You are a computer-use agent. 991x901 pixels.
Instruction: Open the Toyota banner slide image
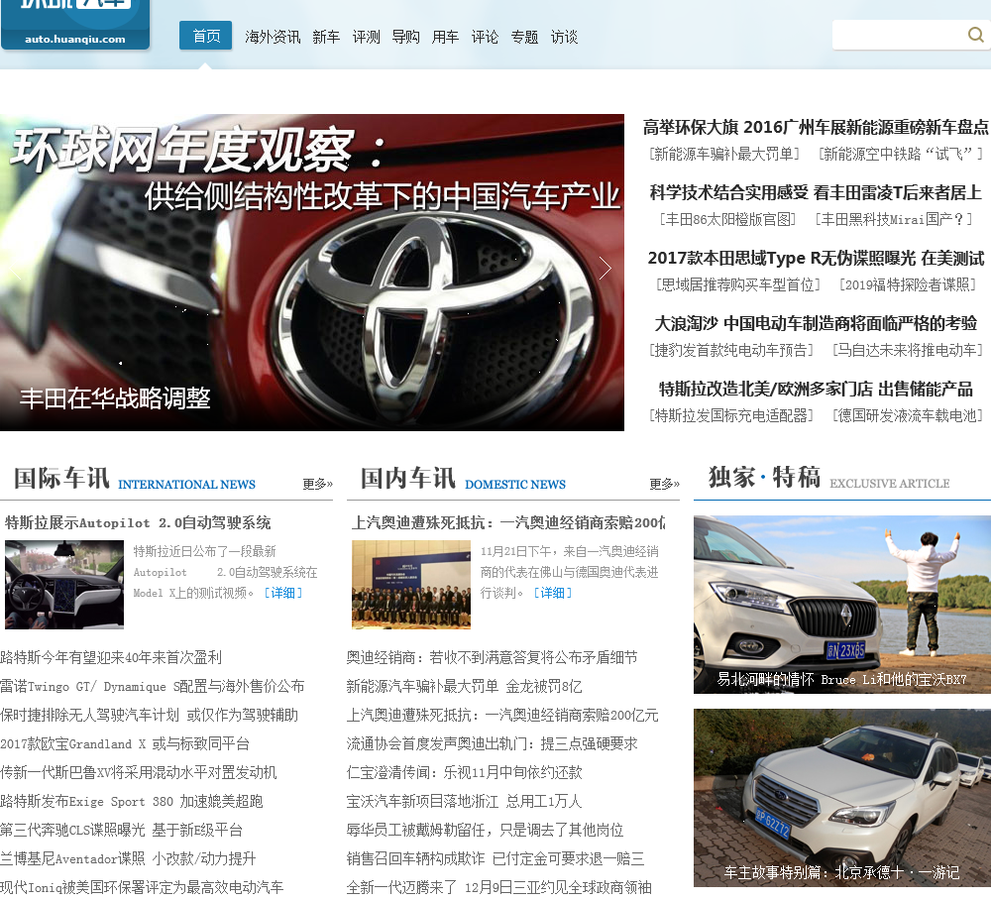pyautogui.click(x=311, y=273)
